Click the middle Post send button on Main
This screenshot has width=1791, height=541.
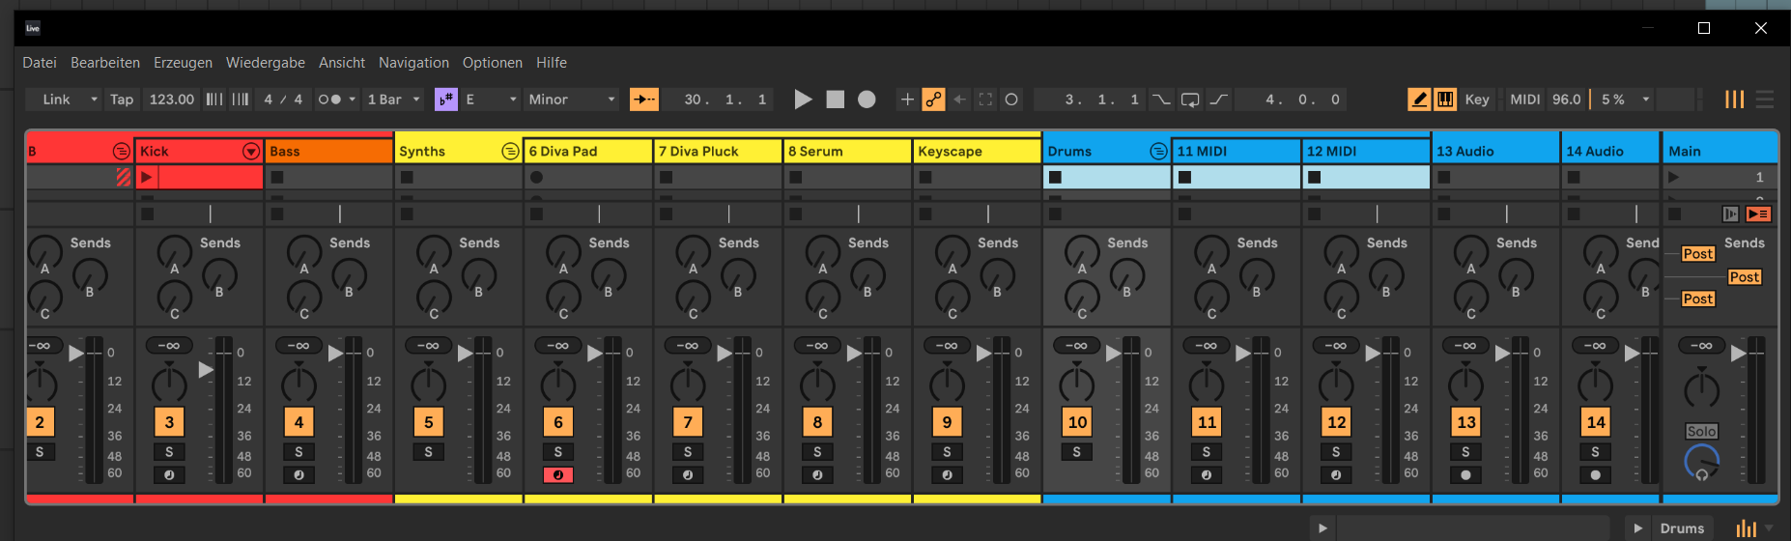pos(1744,277)
